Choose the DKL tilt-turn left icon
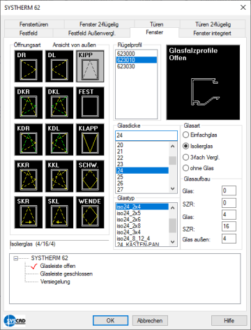 (x=59, y=103)
